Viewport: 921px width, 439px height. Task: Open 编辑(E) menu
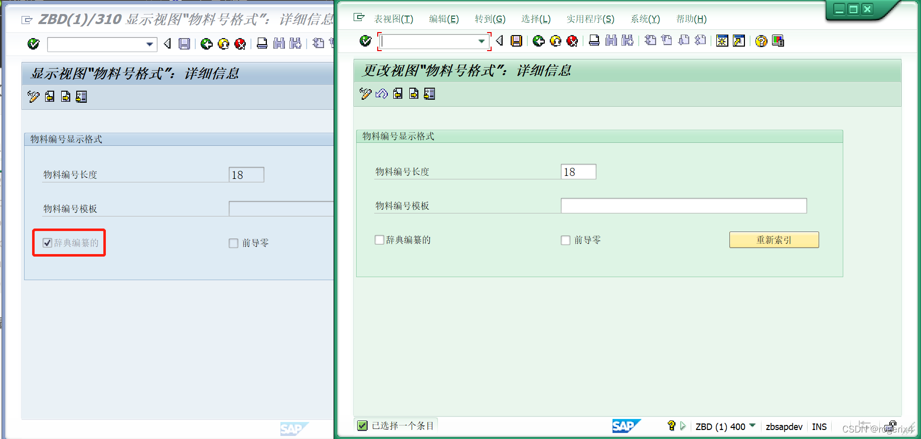pyautogui.click(x=444, y=19)
